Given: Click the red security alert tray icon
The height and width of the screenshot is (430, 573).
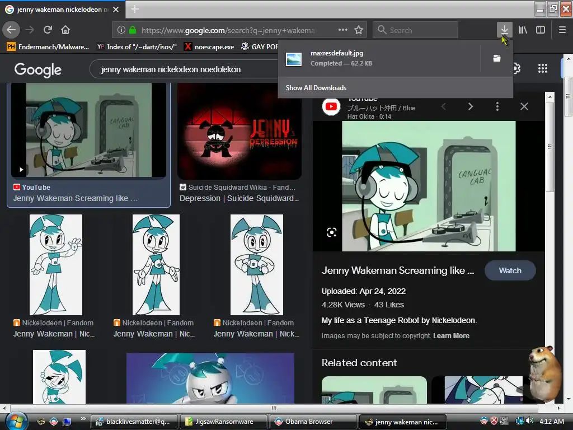Looking at the screenshot, I should tap(494, 421).
